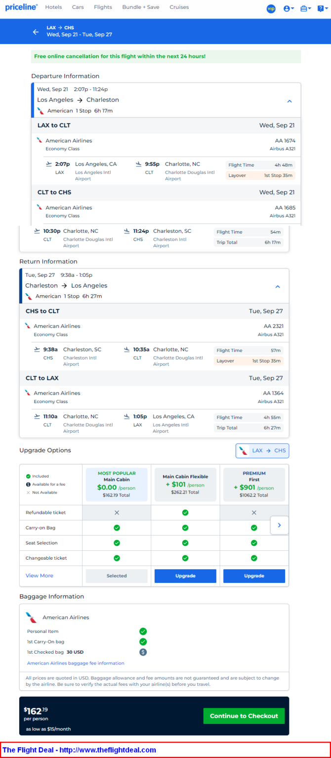This screenshot has width=331, height=758.
Task: Click American logo beside AA 1685
Action: pos(40,207)
